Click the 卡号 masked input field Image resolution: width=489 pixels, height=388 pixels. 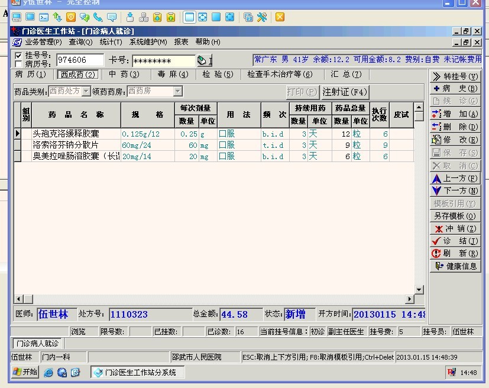(164, 61)
